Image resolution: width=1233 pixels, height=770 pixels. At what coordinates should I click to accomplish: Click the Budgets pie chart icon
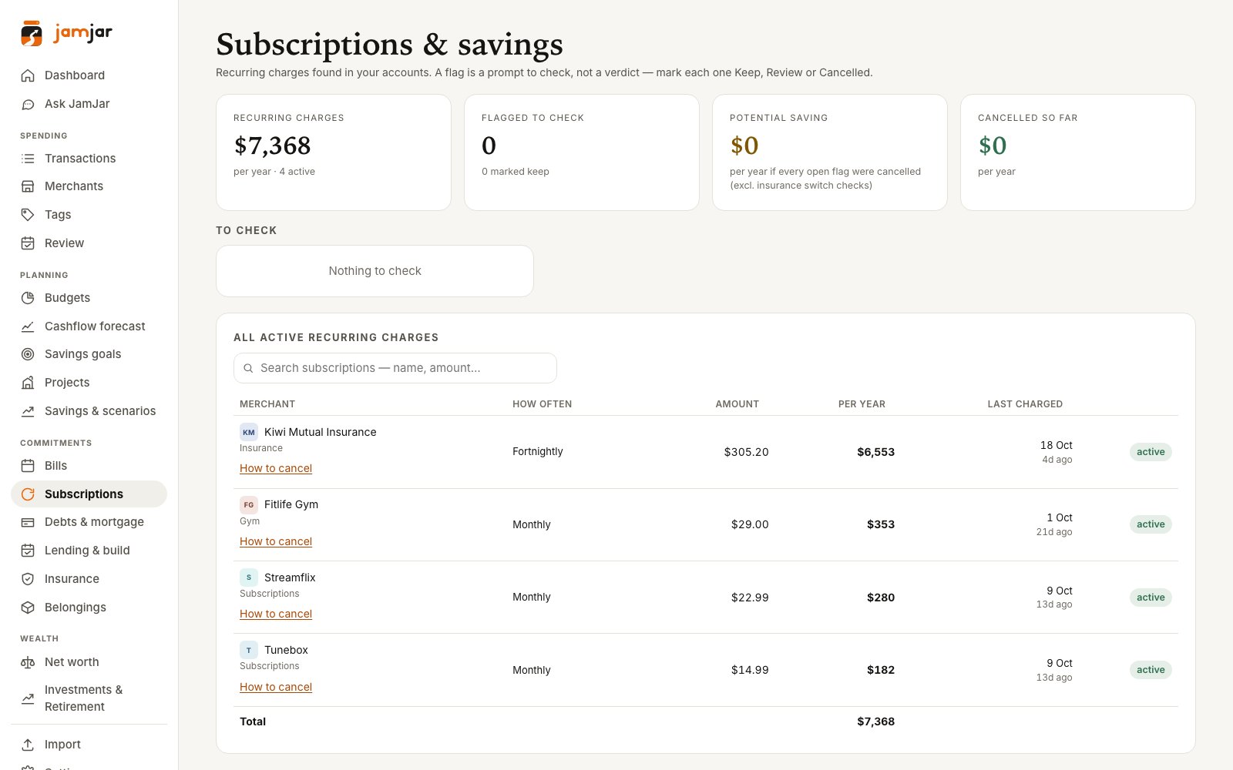28,298
